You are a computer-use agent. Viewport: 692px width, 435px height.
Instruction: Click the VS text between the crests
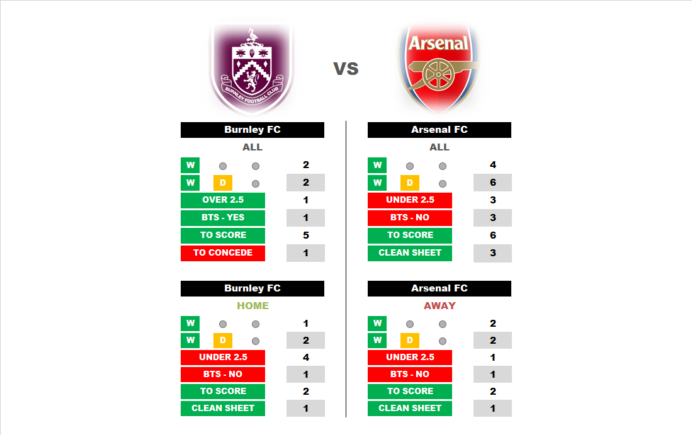pyautogui.click(x=346, y=69)
